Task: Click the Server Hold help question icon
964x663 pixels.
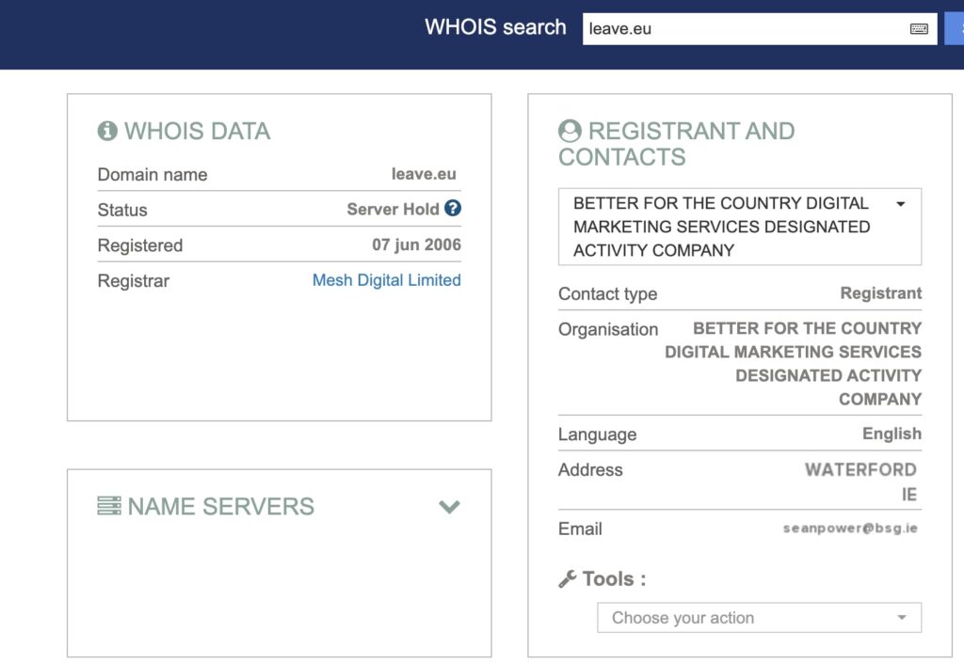Action: (453, 208)
